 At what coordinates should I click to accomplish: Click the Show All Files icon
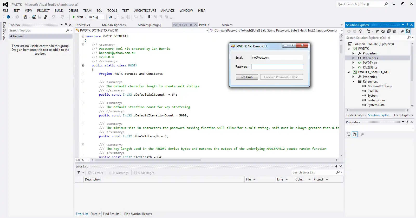pos(394,31)
